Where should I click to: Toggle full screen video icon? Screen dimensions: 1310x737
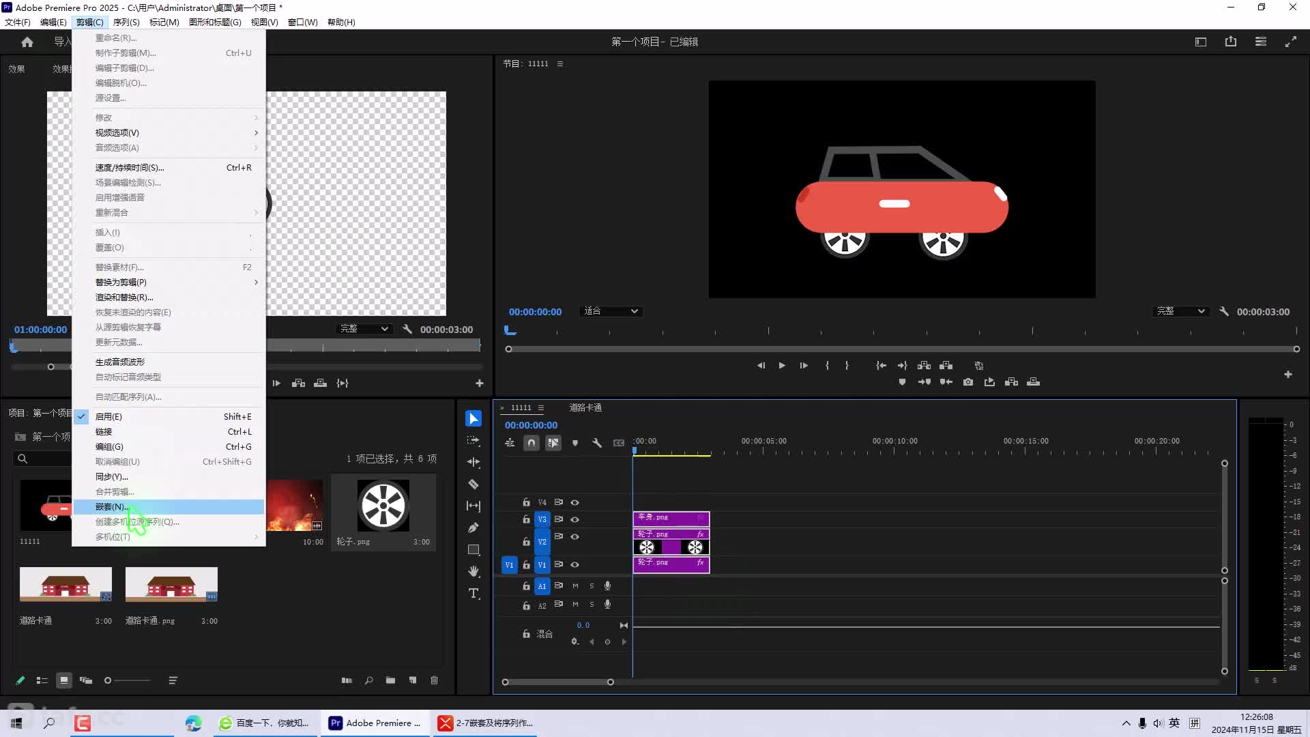tap(1291, 42)
